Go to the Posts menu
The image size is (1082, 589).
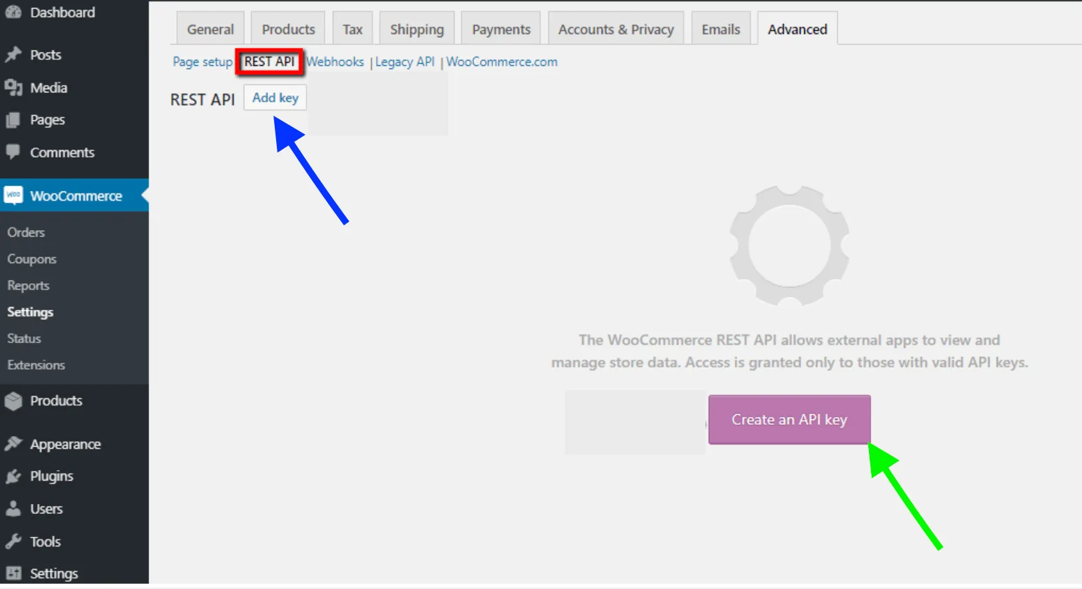tap(45, 55)
